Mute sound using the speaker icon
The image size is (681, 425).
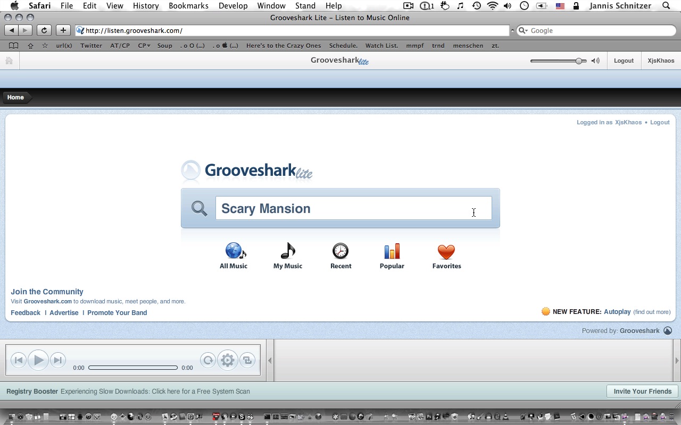click(x=596, y=61)
